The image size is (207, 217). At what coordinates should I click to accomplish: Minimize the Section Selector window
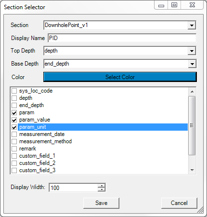point(161,5)
